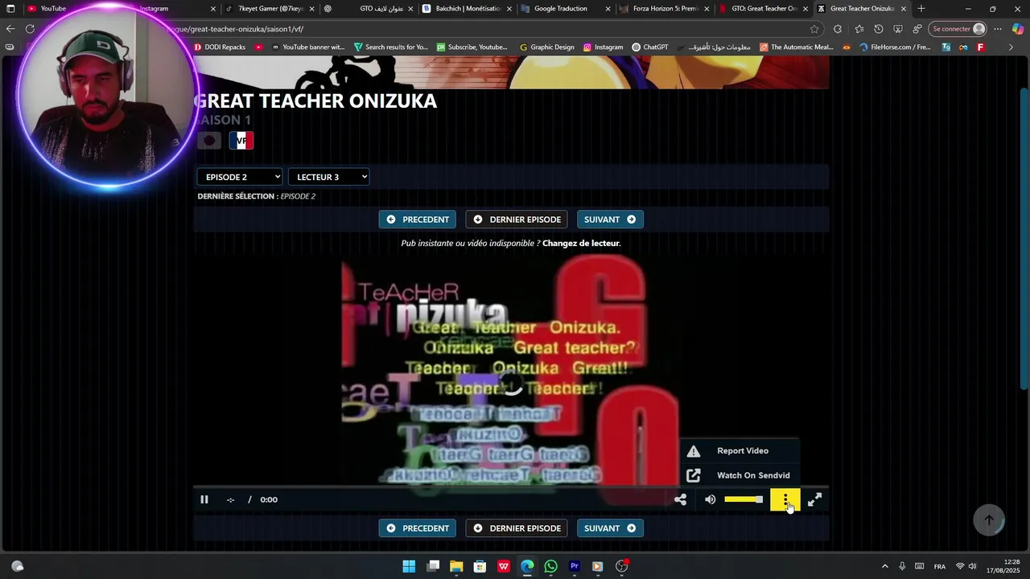Open the LECTEUR 3 player dropdown
The image size is (1030, 579).
(328, 177)
